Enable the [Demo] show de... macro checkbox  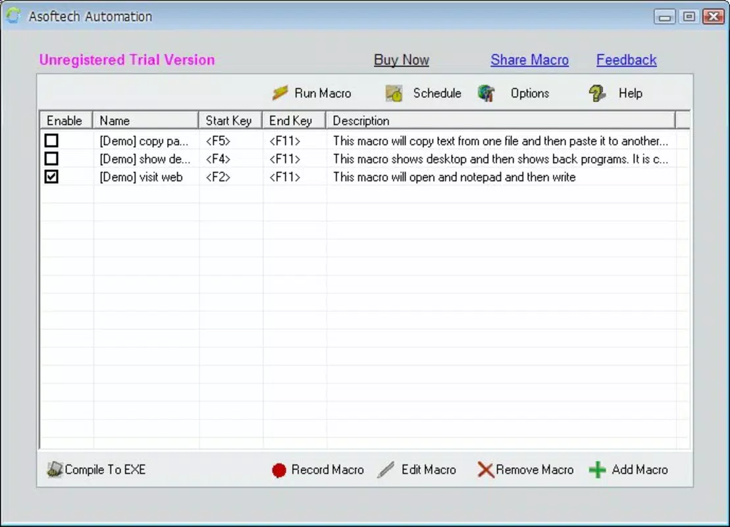click(x=52, y=158)
